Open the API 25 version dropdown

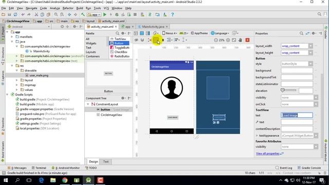coord(184,33)
